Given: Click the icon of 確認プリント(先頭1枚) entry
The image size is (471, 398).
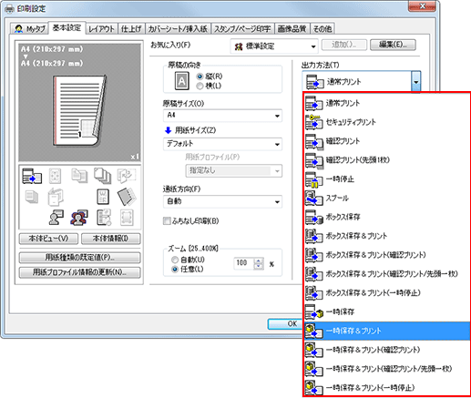Looking at the screenshot, I should 313,160.
